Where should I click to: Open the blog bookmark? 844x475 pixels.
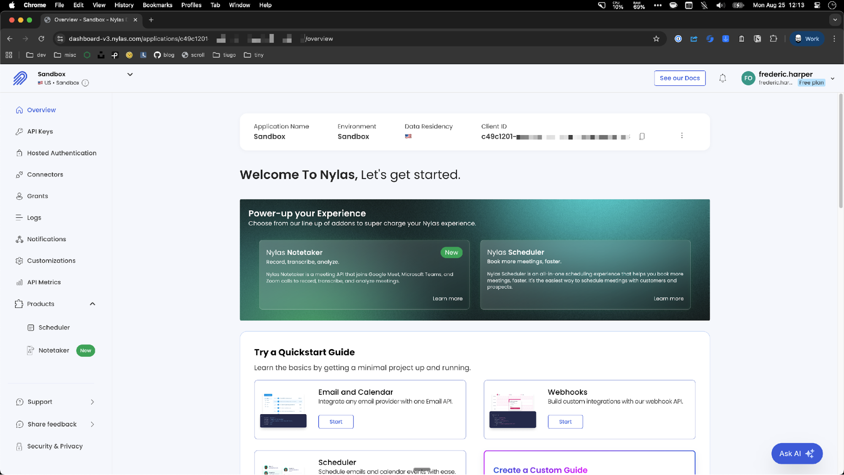[164, 55]
